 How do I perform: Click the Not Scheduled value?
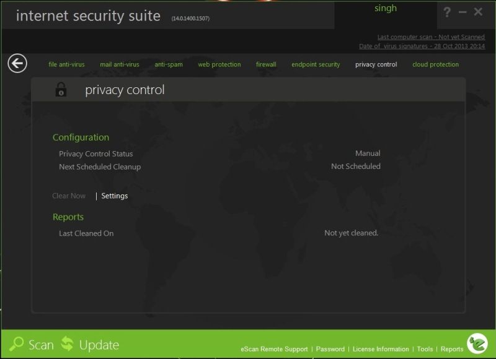(x=356, y=166)
